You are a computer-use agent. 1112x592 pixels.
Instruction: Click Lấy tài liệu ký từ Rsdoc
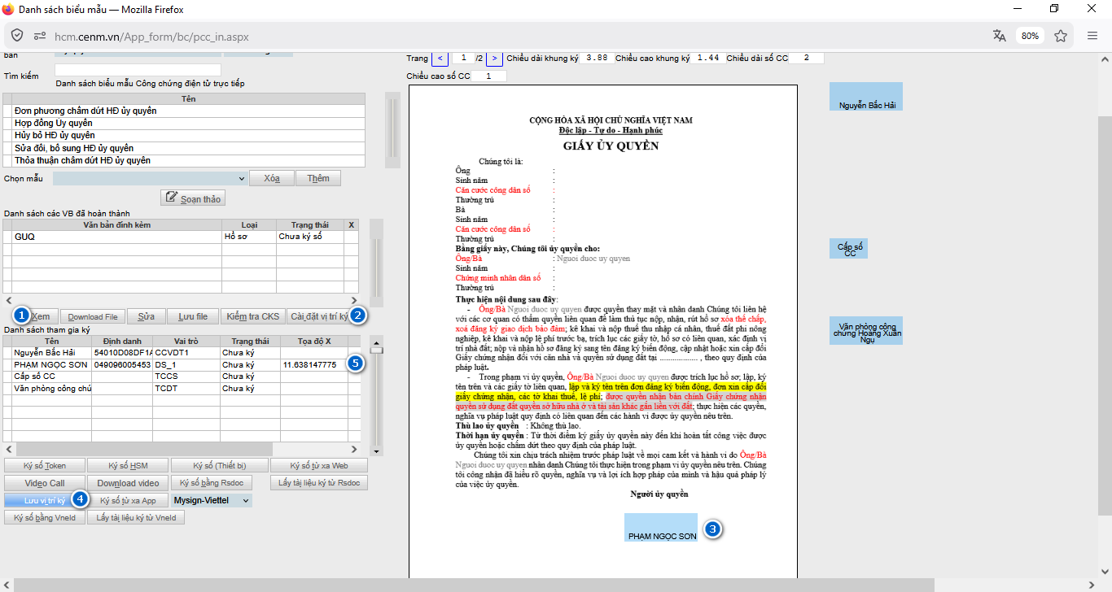pyautogui.click(x=319, y=483)
